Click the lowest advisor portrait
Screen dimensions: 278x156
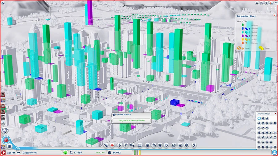click(3, 117)
